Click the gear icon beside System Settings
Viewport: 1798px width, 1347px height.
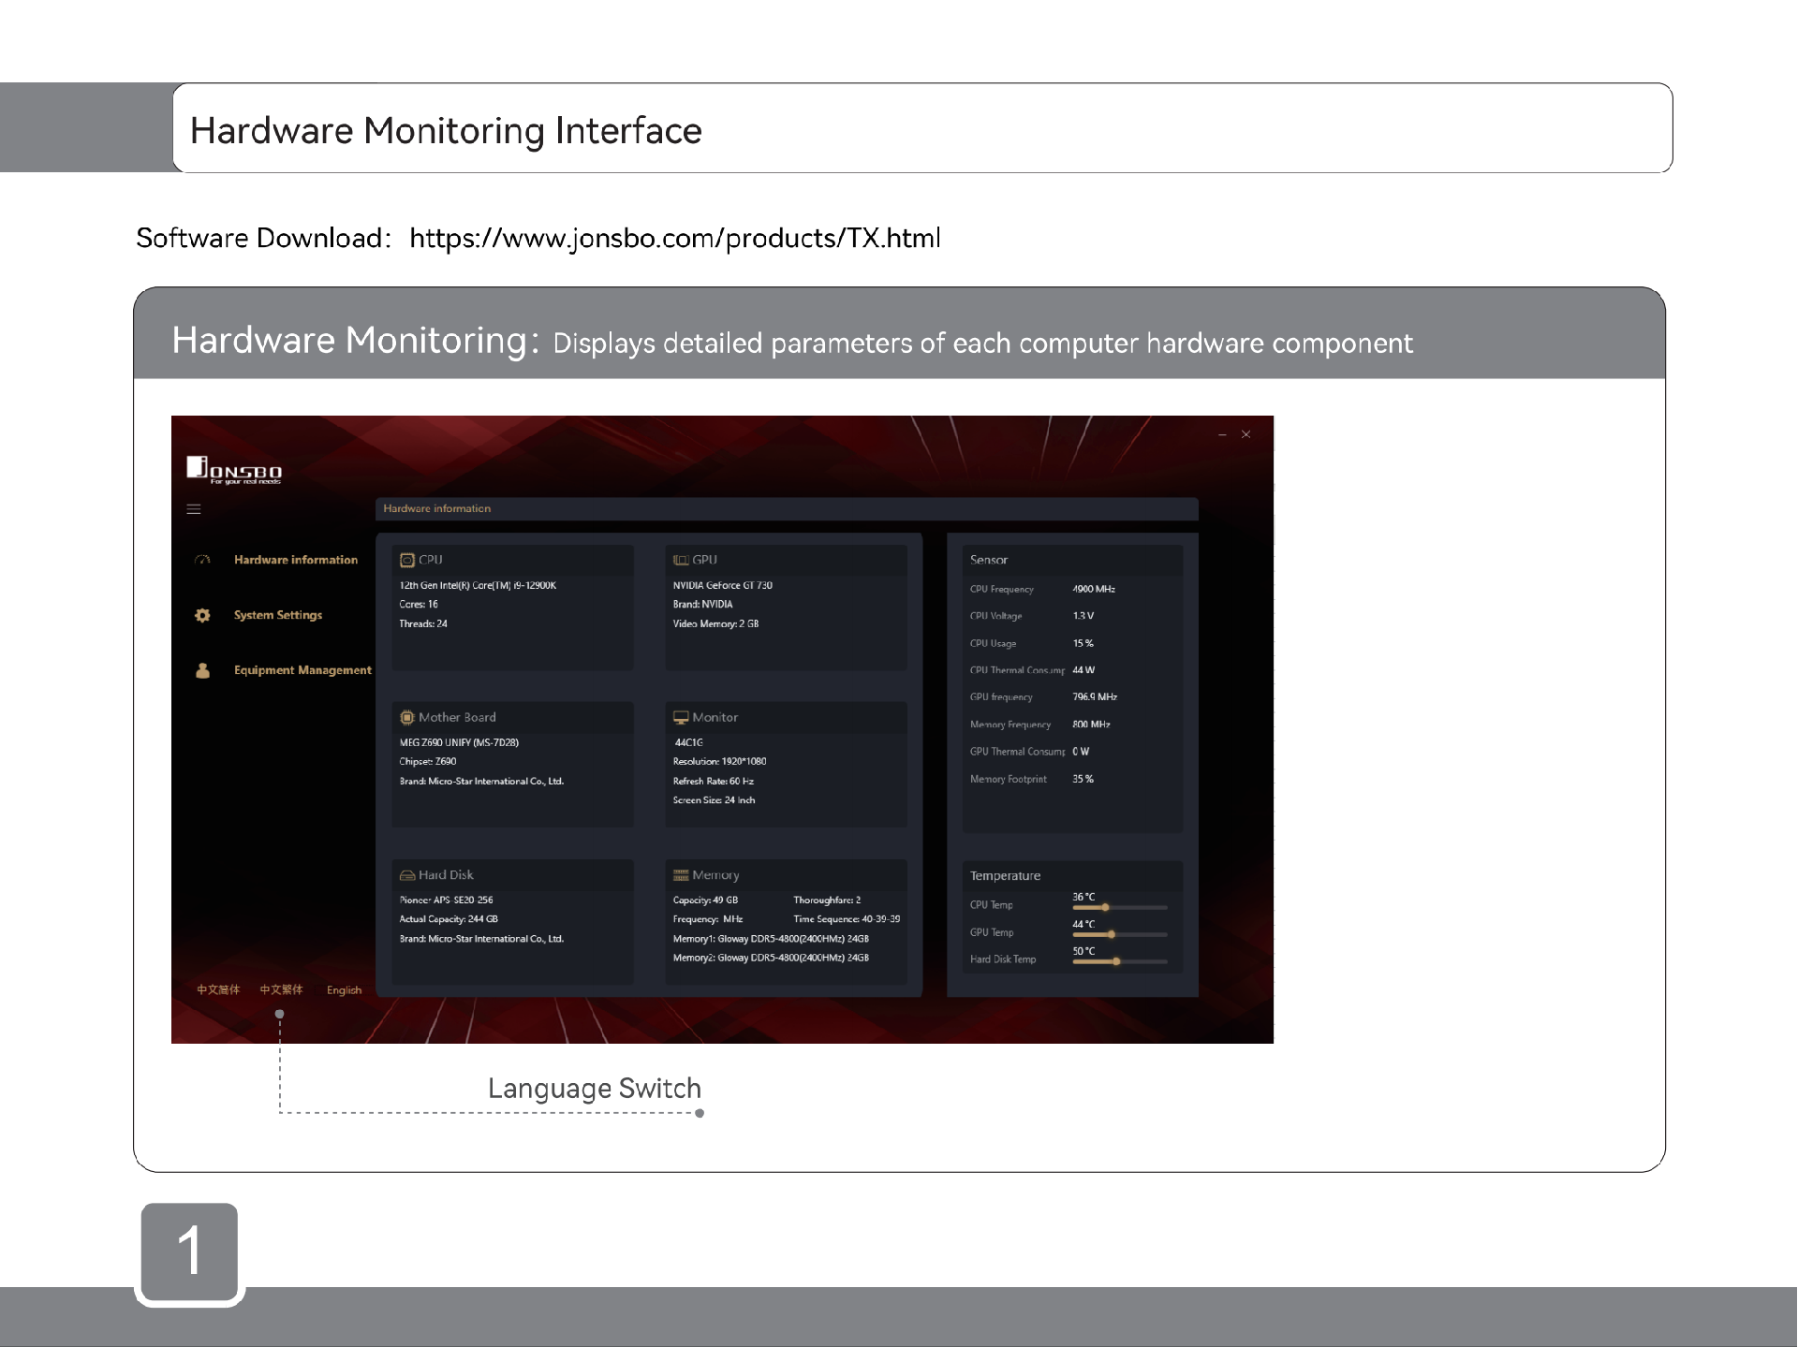tap(202, 615)
